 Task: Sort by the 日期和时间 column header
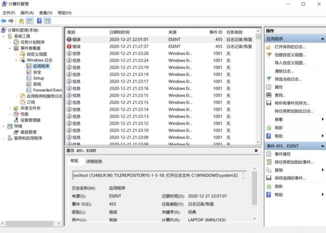tap(137, 32)
